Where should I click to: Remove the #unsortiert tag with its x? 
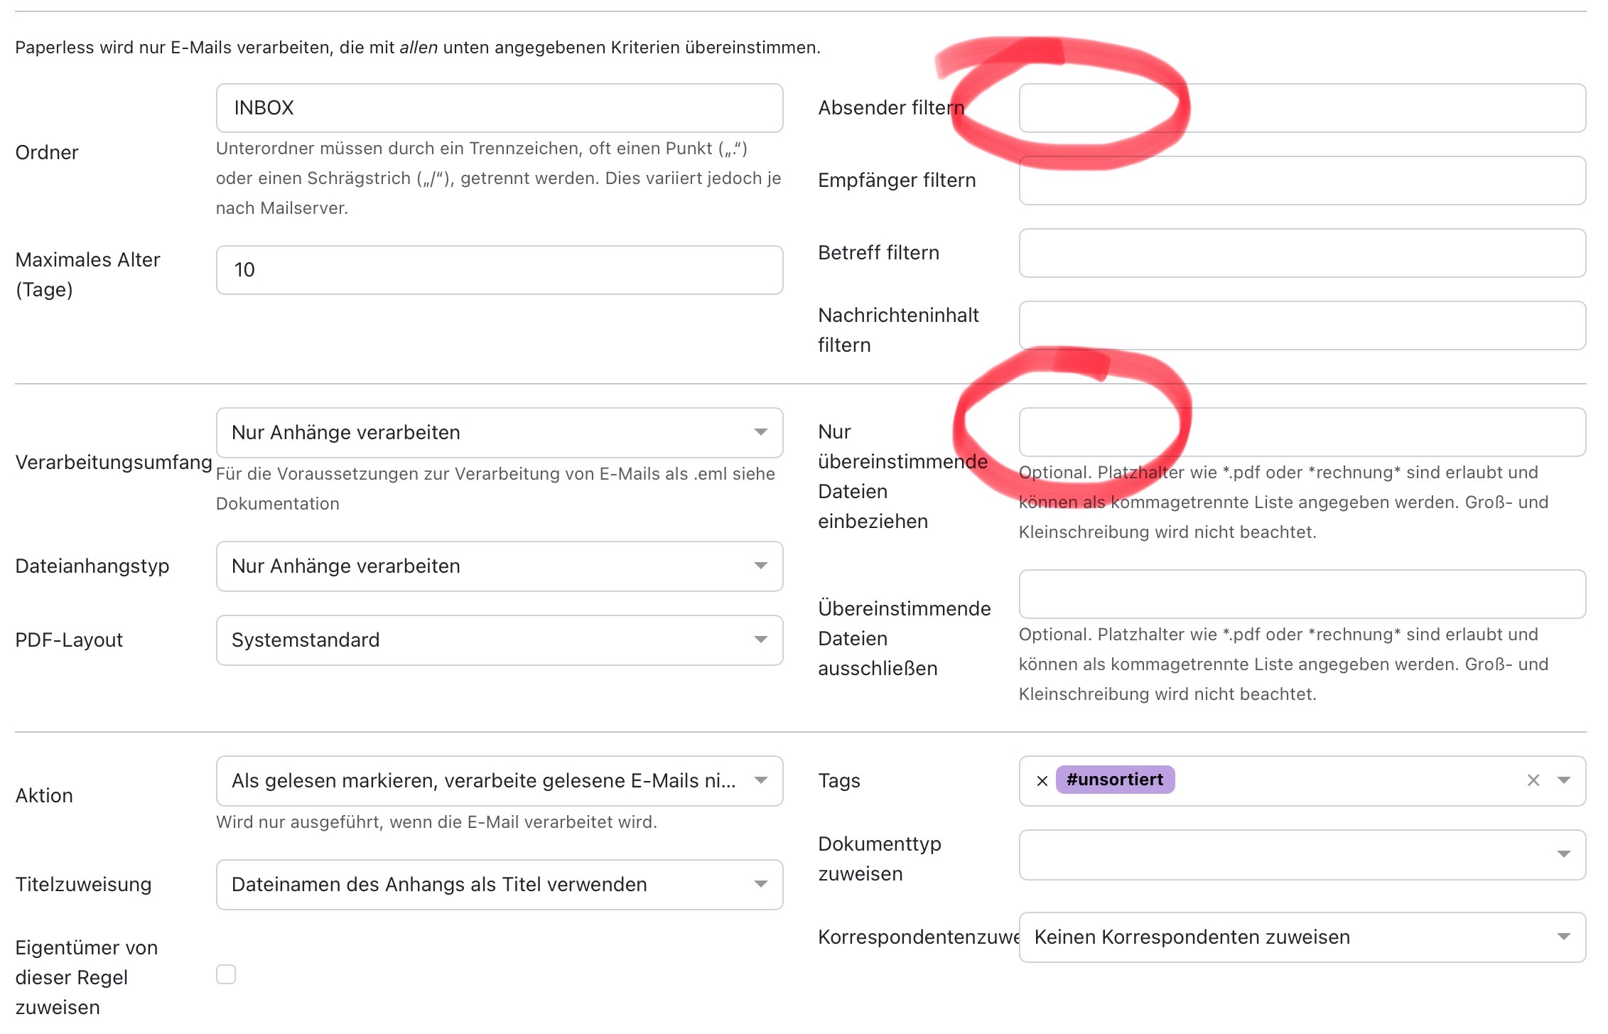pos(1042,781)
